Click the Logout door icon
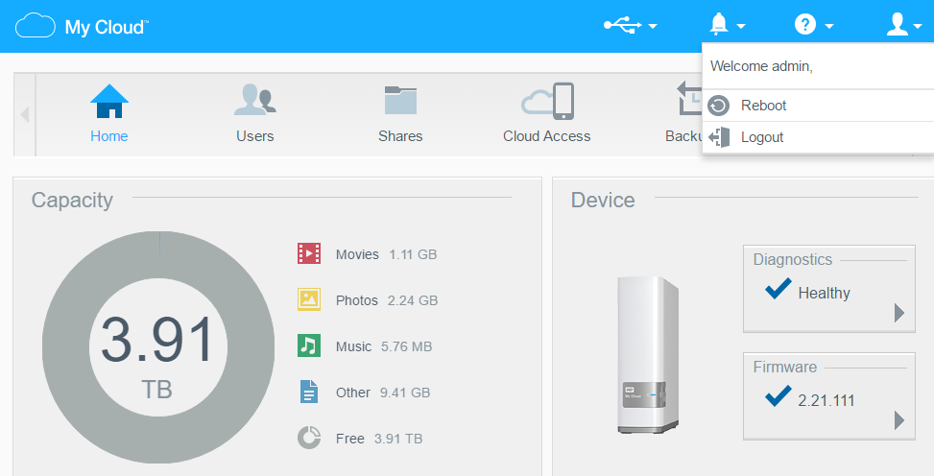Viewport: 934px width, 476px height. coord(719,137)
